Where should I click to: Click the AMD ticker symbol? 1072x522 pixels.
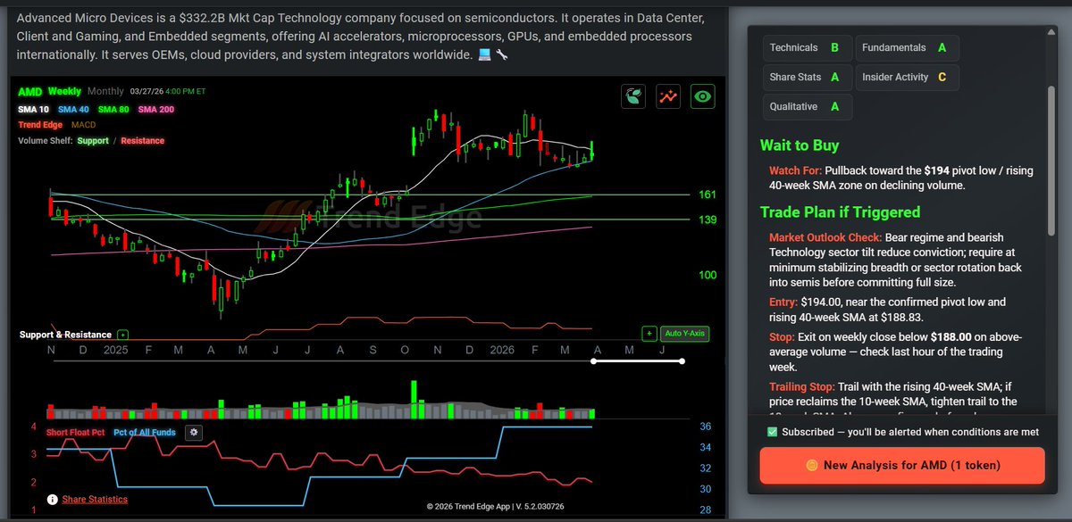(29, 91)
